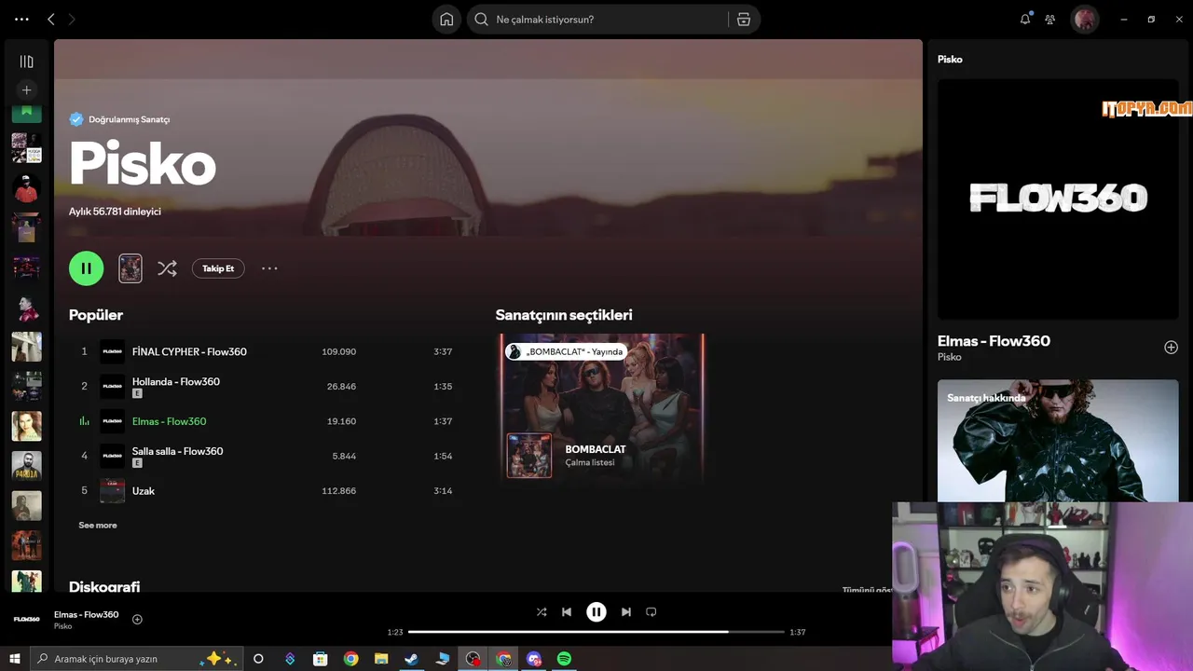1193x671 pixels.
Task: Click the BOMBACLAT playlist cover thumbnail
Action: point(529,456)
